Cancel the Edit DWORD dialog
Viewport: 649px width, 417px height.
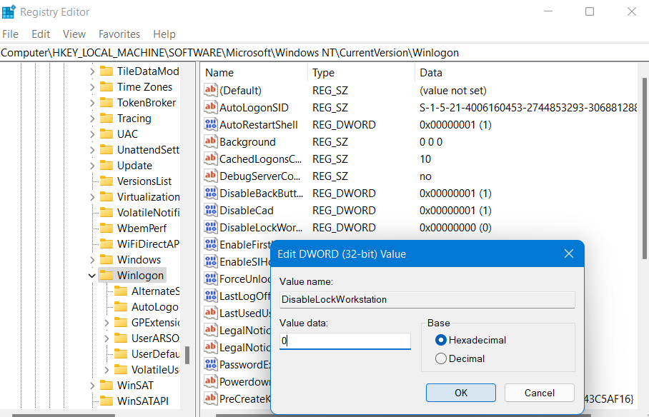[539, 393]
